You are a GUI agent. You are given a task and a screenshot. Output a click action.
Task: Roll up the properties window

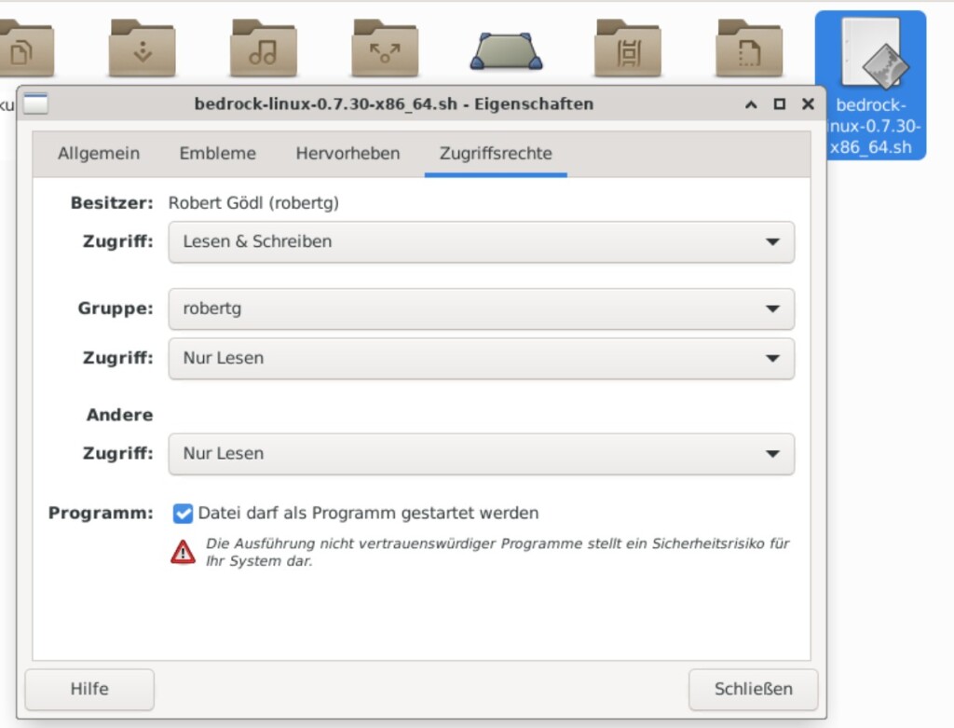752,104
